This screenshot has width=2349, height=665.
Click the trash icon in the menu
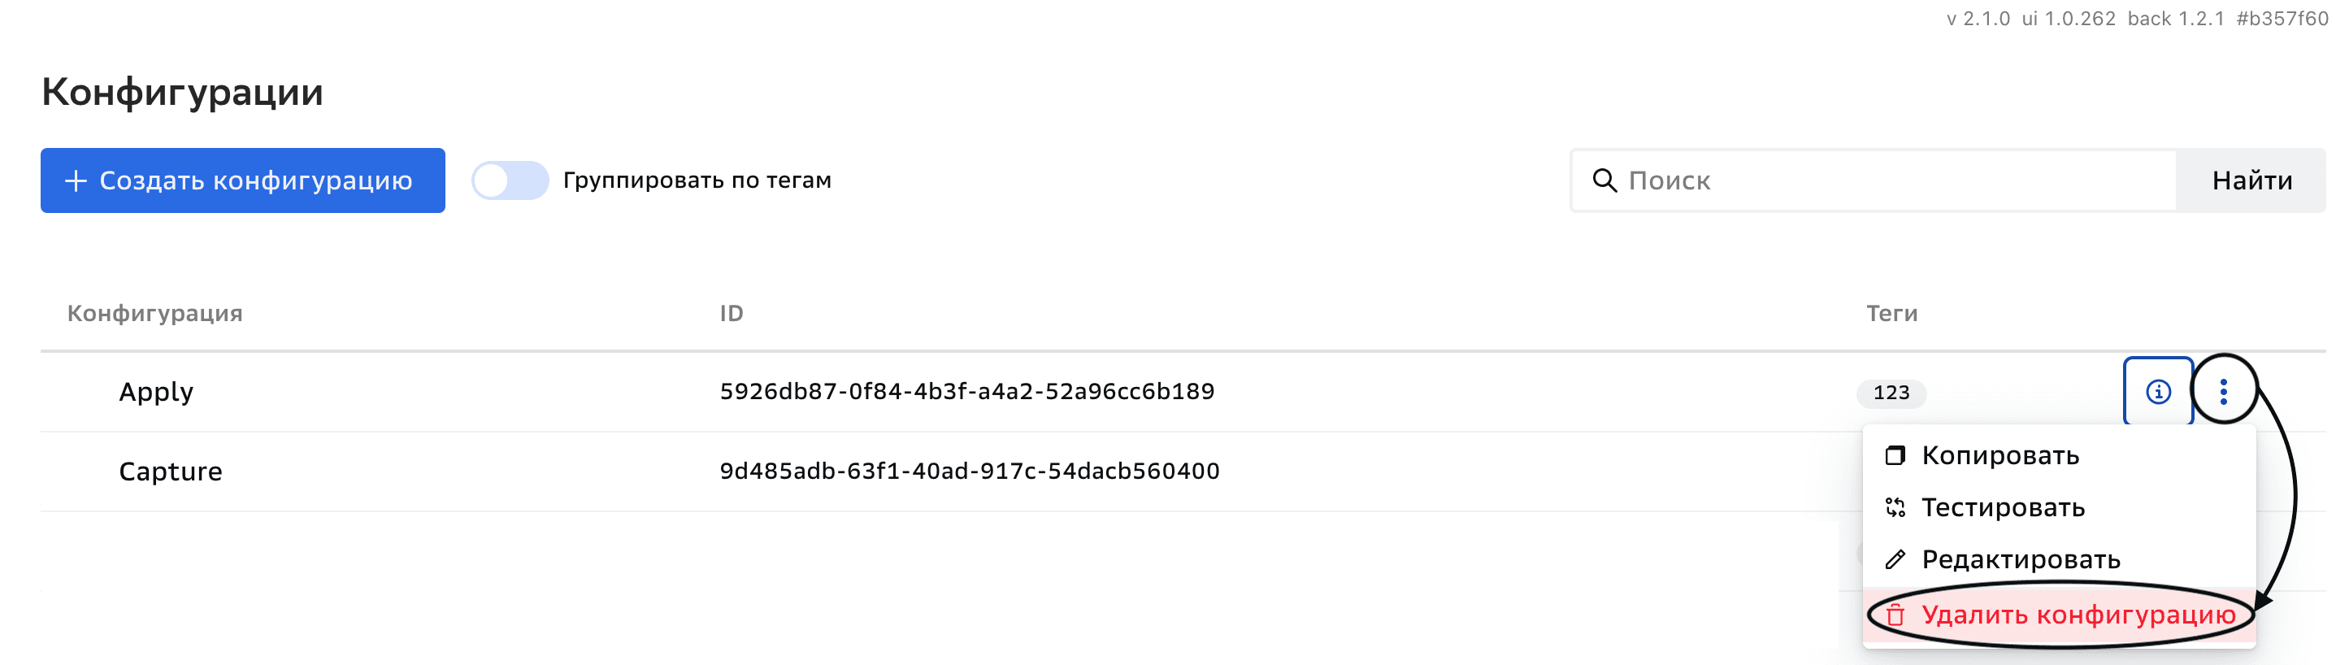pos(1895,615)
